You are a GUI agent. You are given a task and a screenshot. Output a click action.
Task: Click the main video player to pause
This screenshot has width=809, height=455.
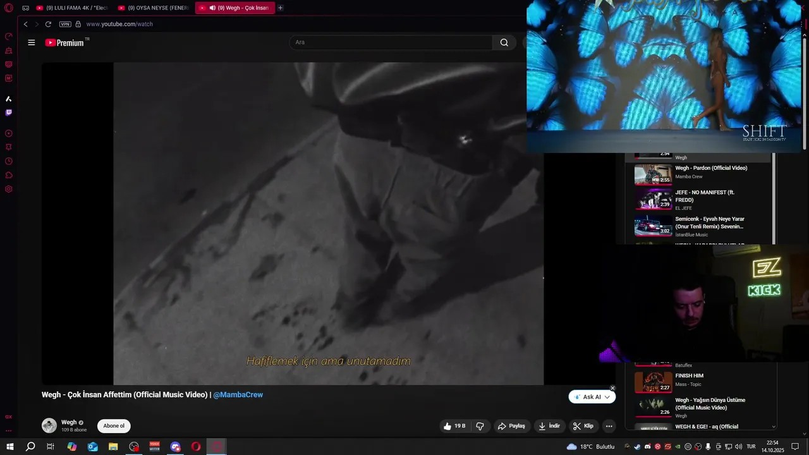[328, 223]
